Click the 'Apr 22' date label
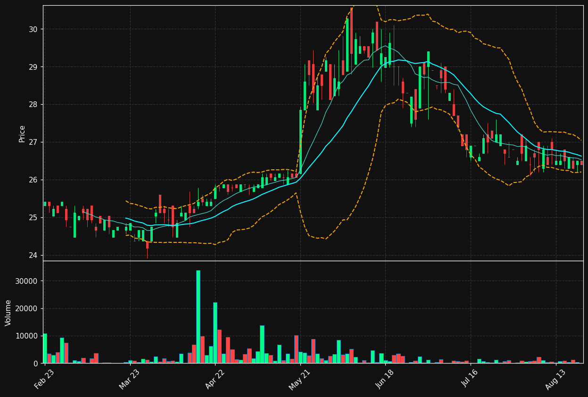 click(215, 380)
